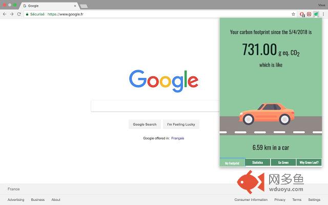Click the Green Leaf extension icon
The image size is (328, 205).
pos(316,14)
